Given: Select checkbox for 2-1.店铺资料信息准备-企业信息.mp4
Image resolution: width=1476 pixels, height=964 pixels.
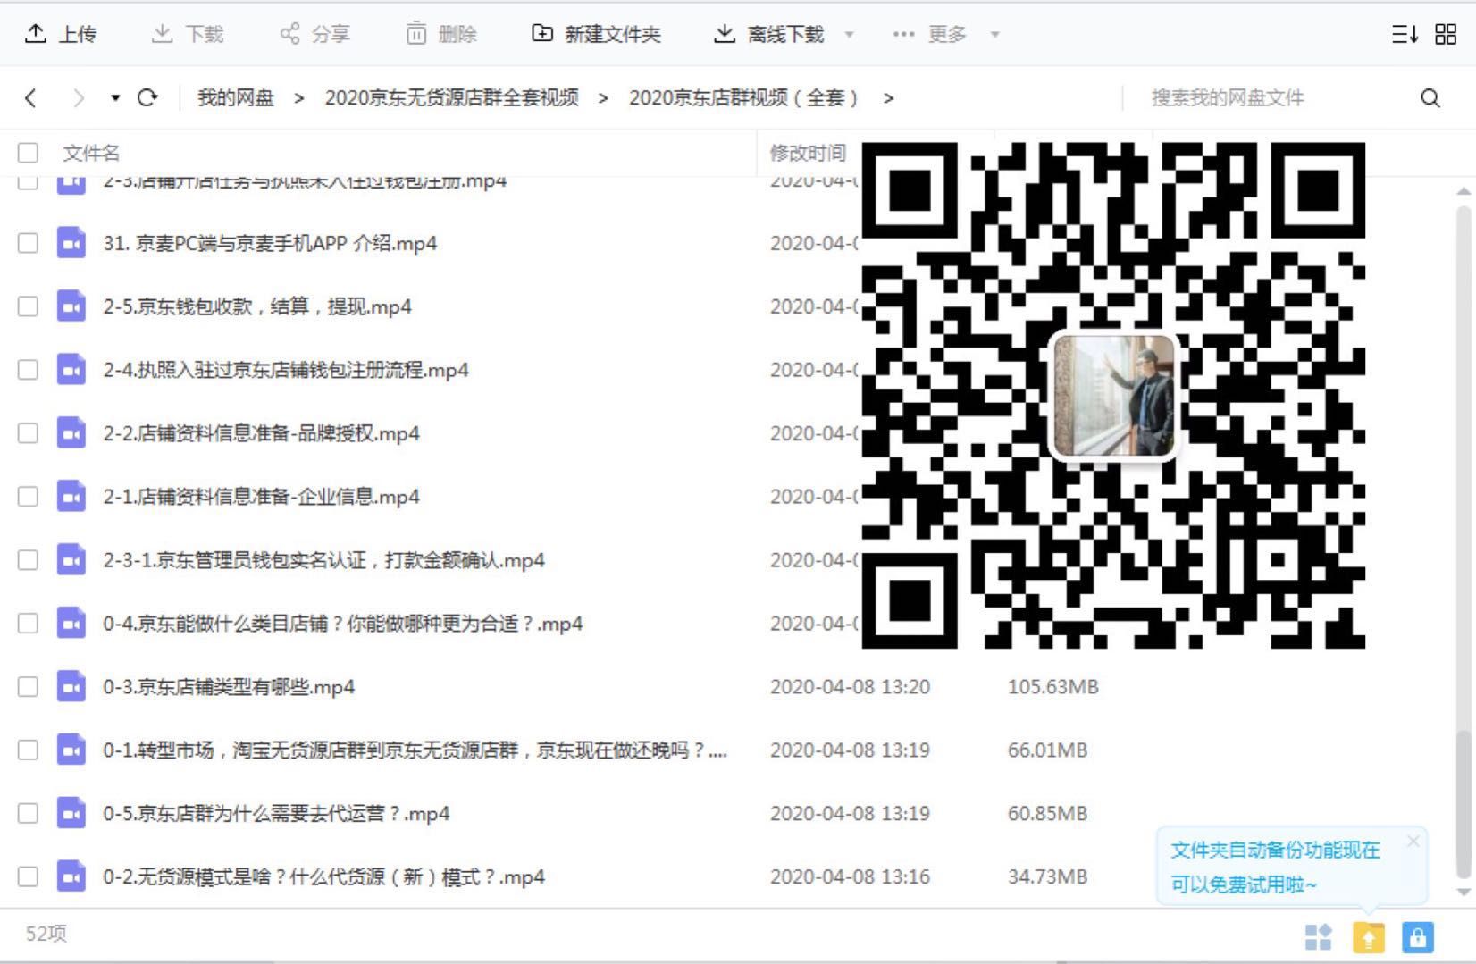Looking at the screenshot, I should pyautogui.click(x=29, y=497).
